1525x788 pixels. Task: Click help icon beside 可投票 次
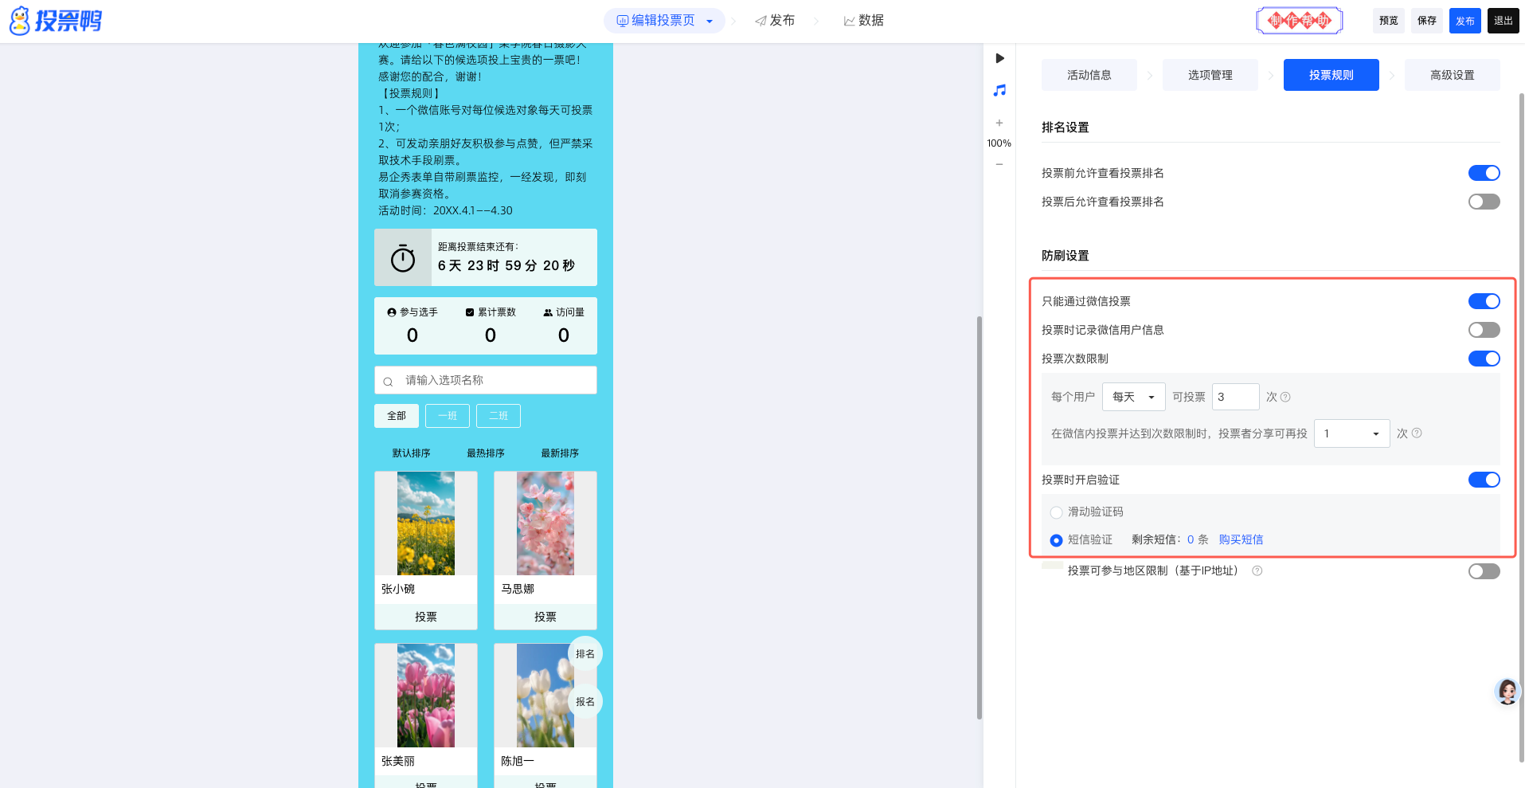click(1285, 397)
